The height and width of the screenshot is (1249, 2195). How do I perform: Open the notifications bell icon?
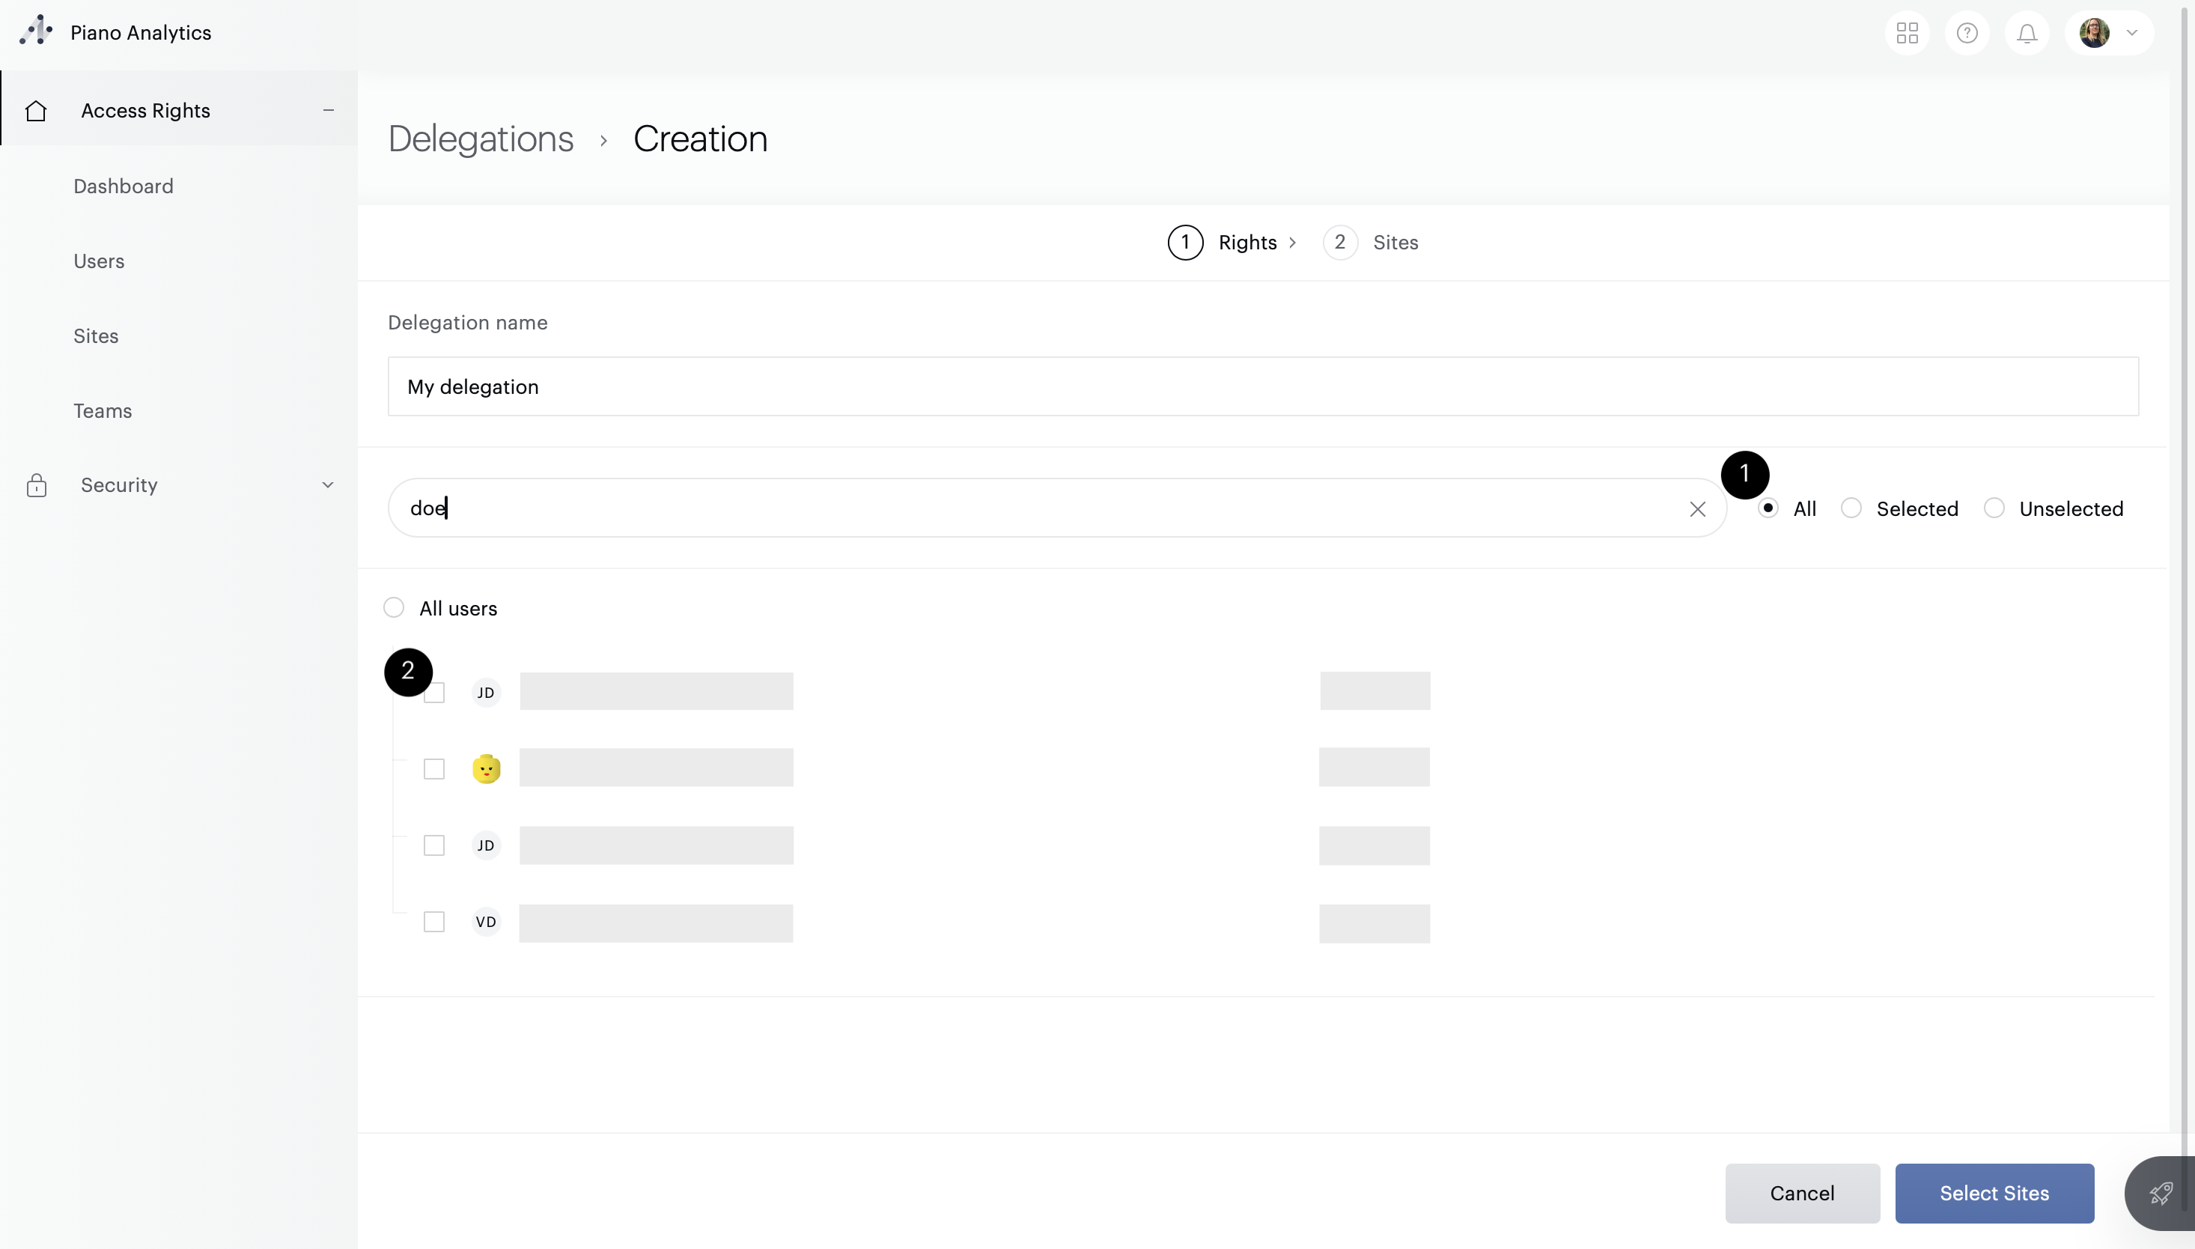pyautogui.click(x=2027, y=34)
